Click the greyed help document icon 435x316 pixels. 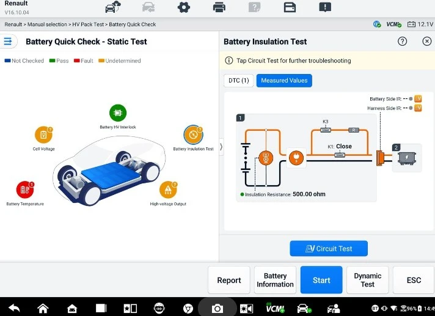(254, 7)
